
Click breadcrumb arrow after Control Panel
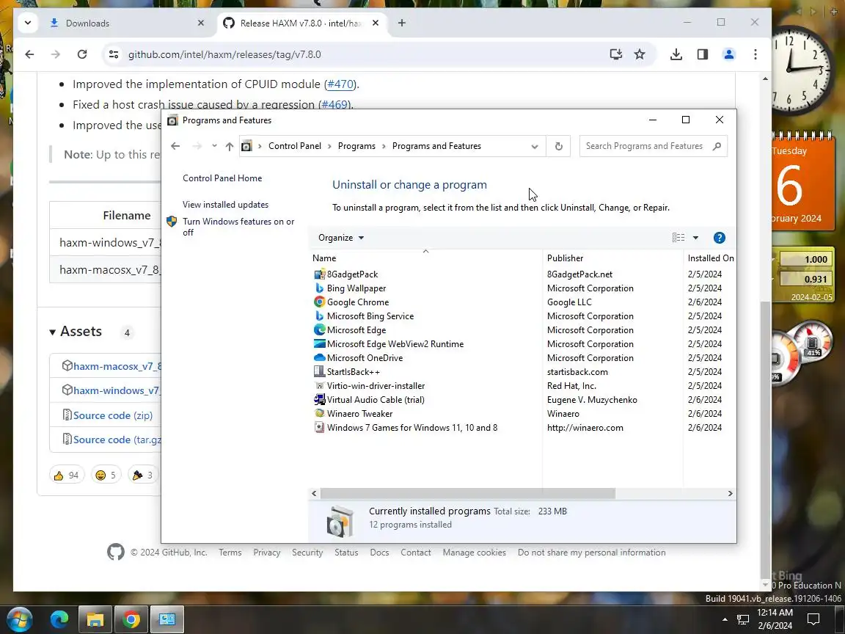point(330,146)
